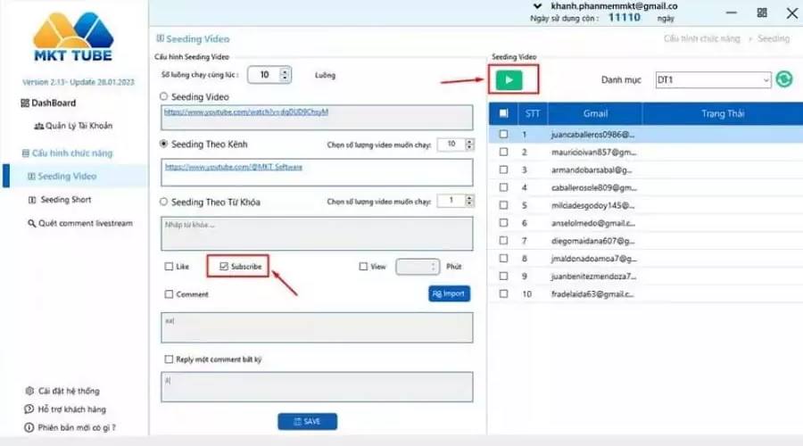Open Hỗ trợ khách hàng support
Viewport: 803px width, 446px height.
[65, 409]
